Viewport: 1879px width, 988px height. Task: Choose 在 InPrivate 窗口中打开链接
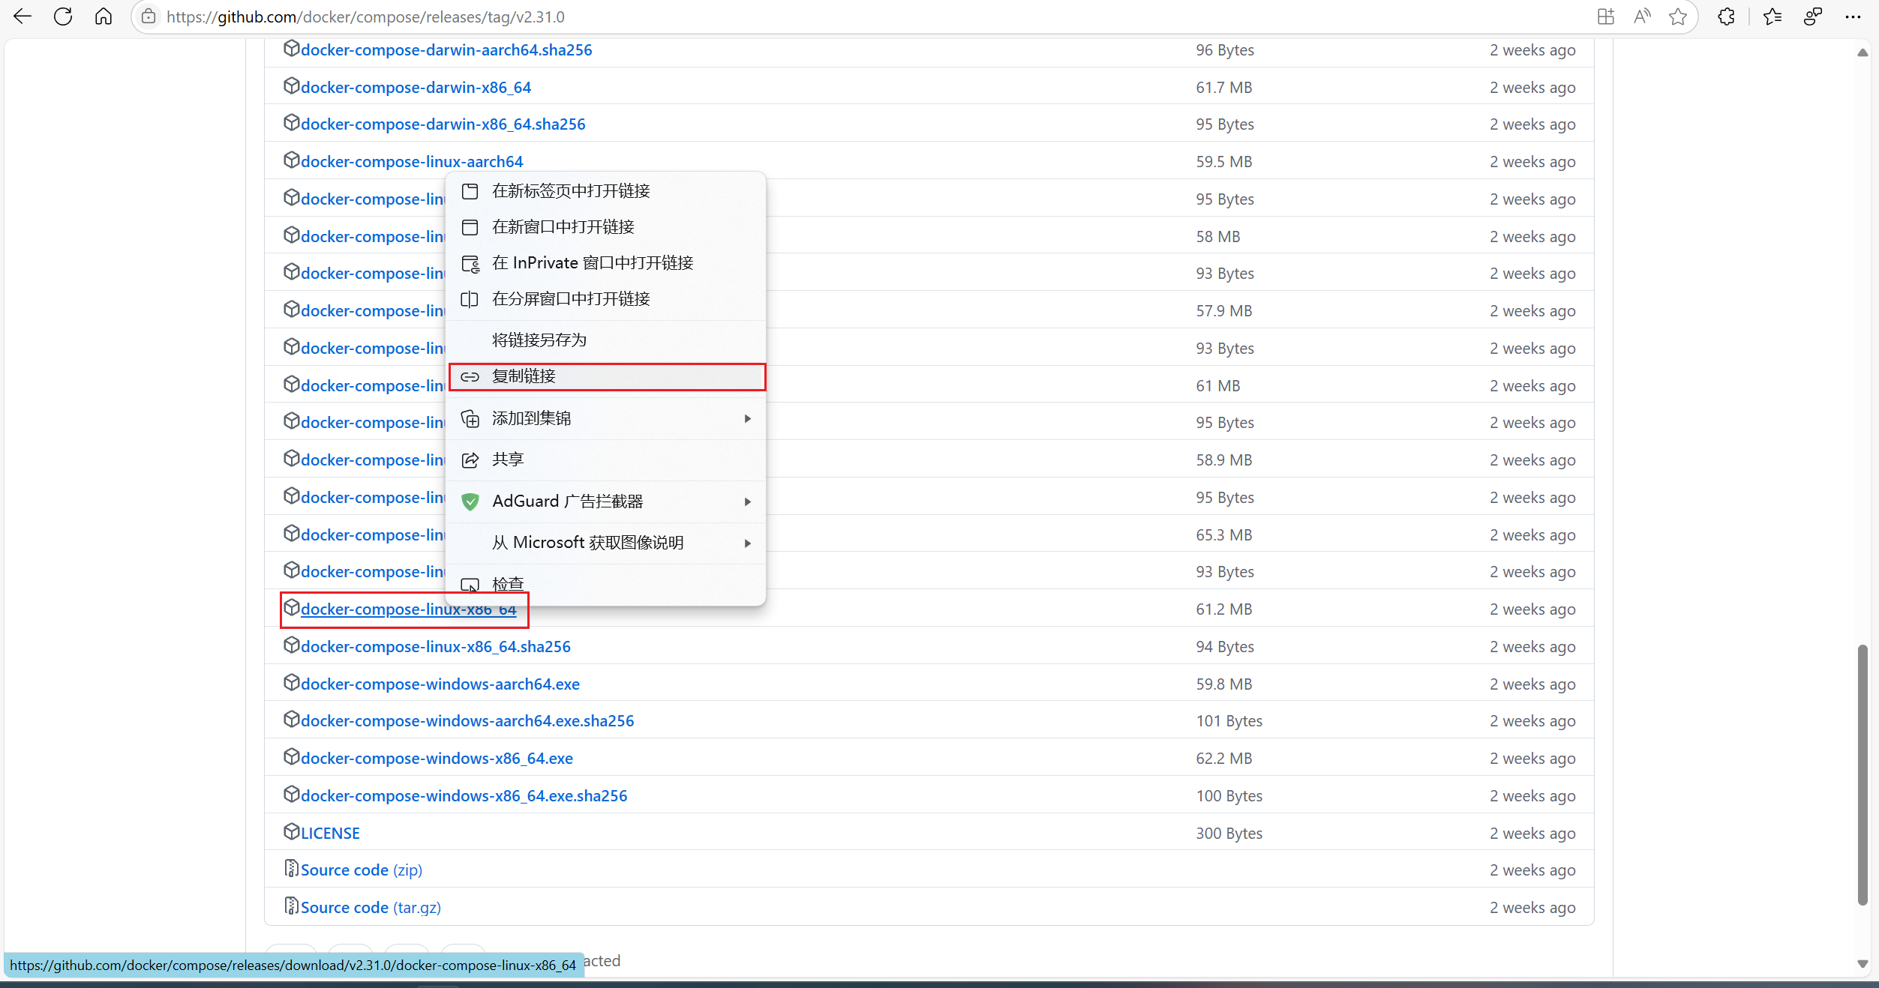tap(606, 263)
